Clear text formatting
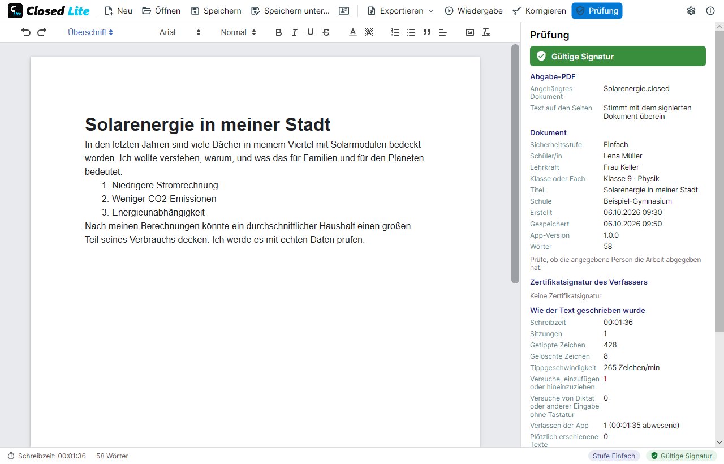This screenshot has height=464, width=724. (x=486, y=32)
